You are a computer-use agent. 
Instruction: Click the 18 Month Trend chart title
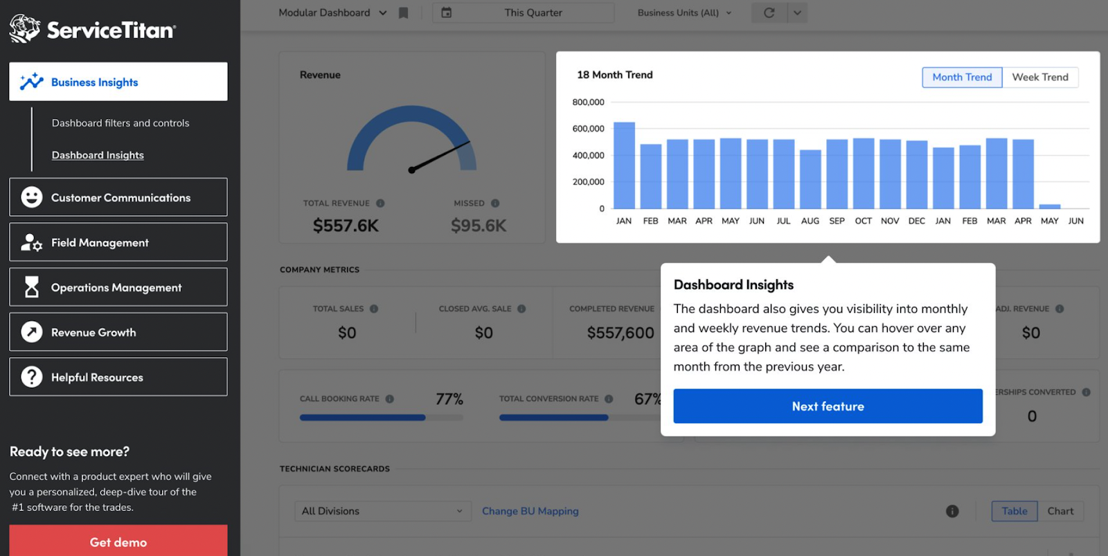[615, 75]
